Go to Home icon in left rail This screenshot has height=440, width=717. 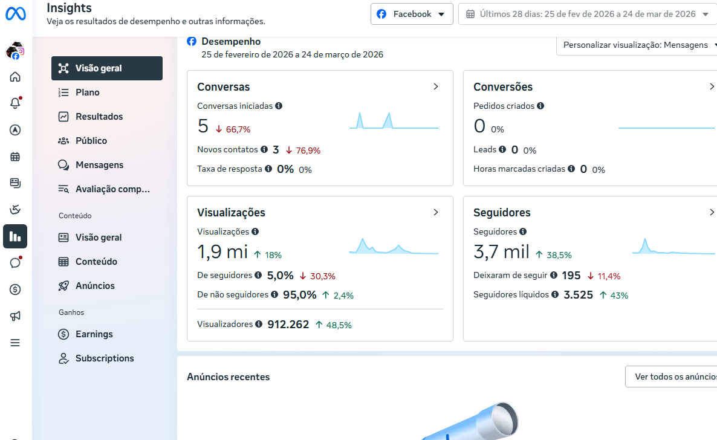tap(15, 76)
